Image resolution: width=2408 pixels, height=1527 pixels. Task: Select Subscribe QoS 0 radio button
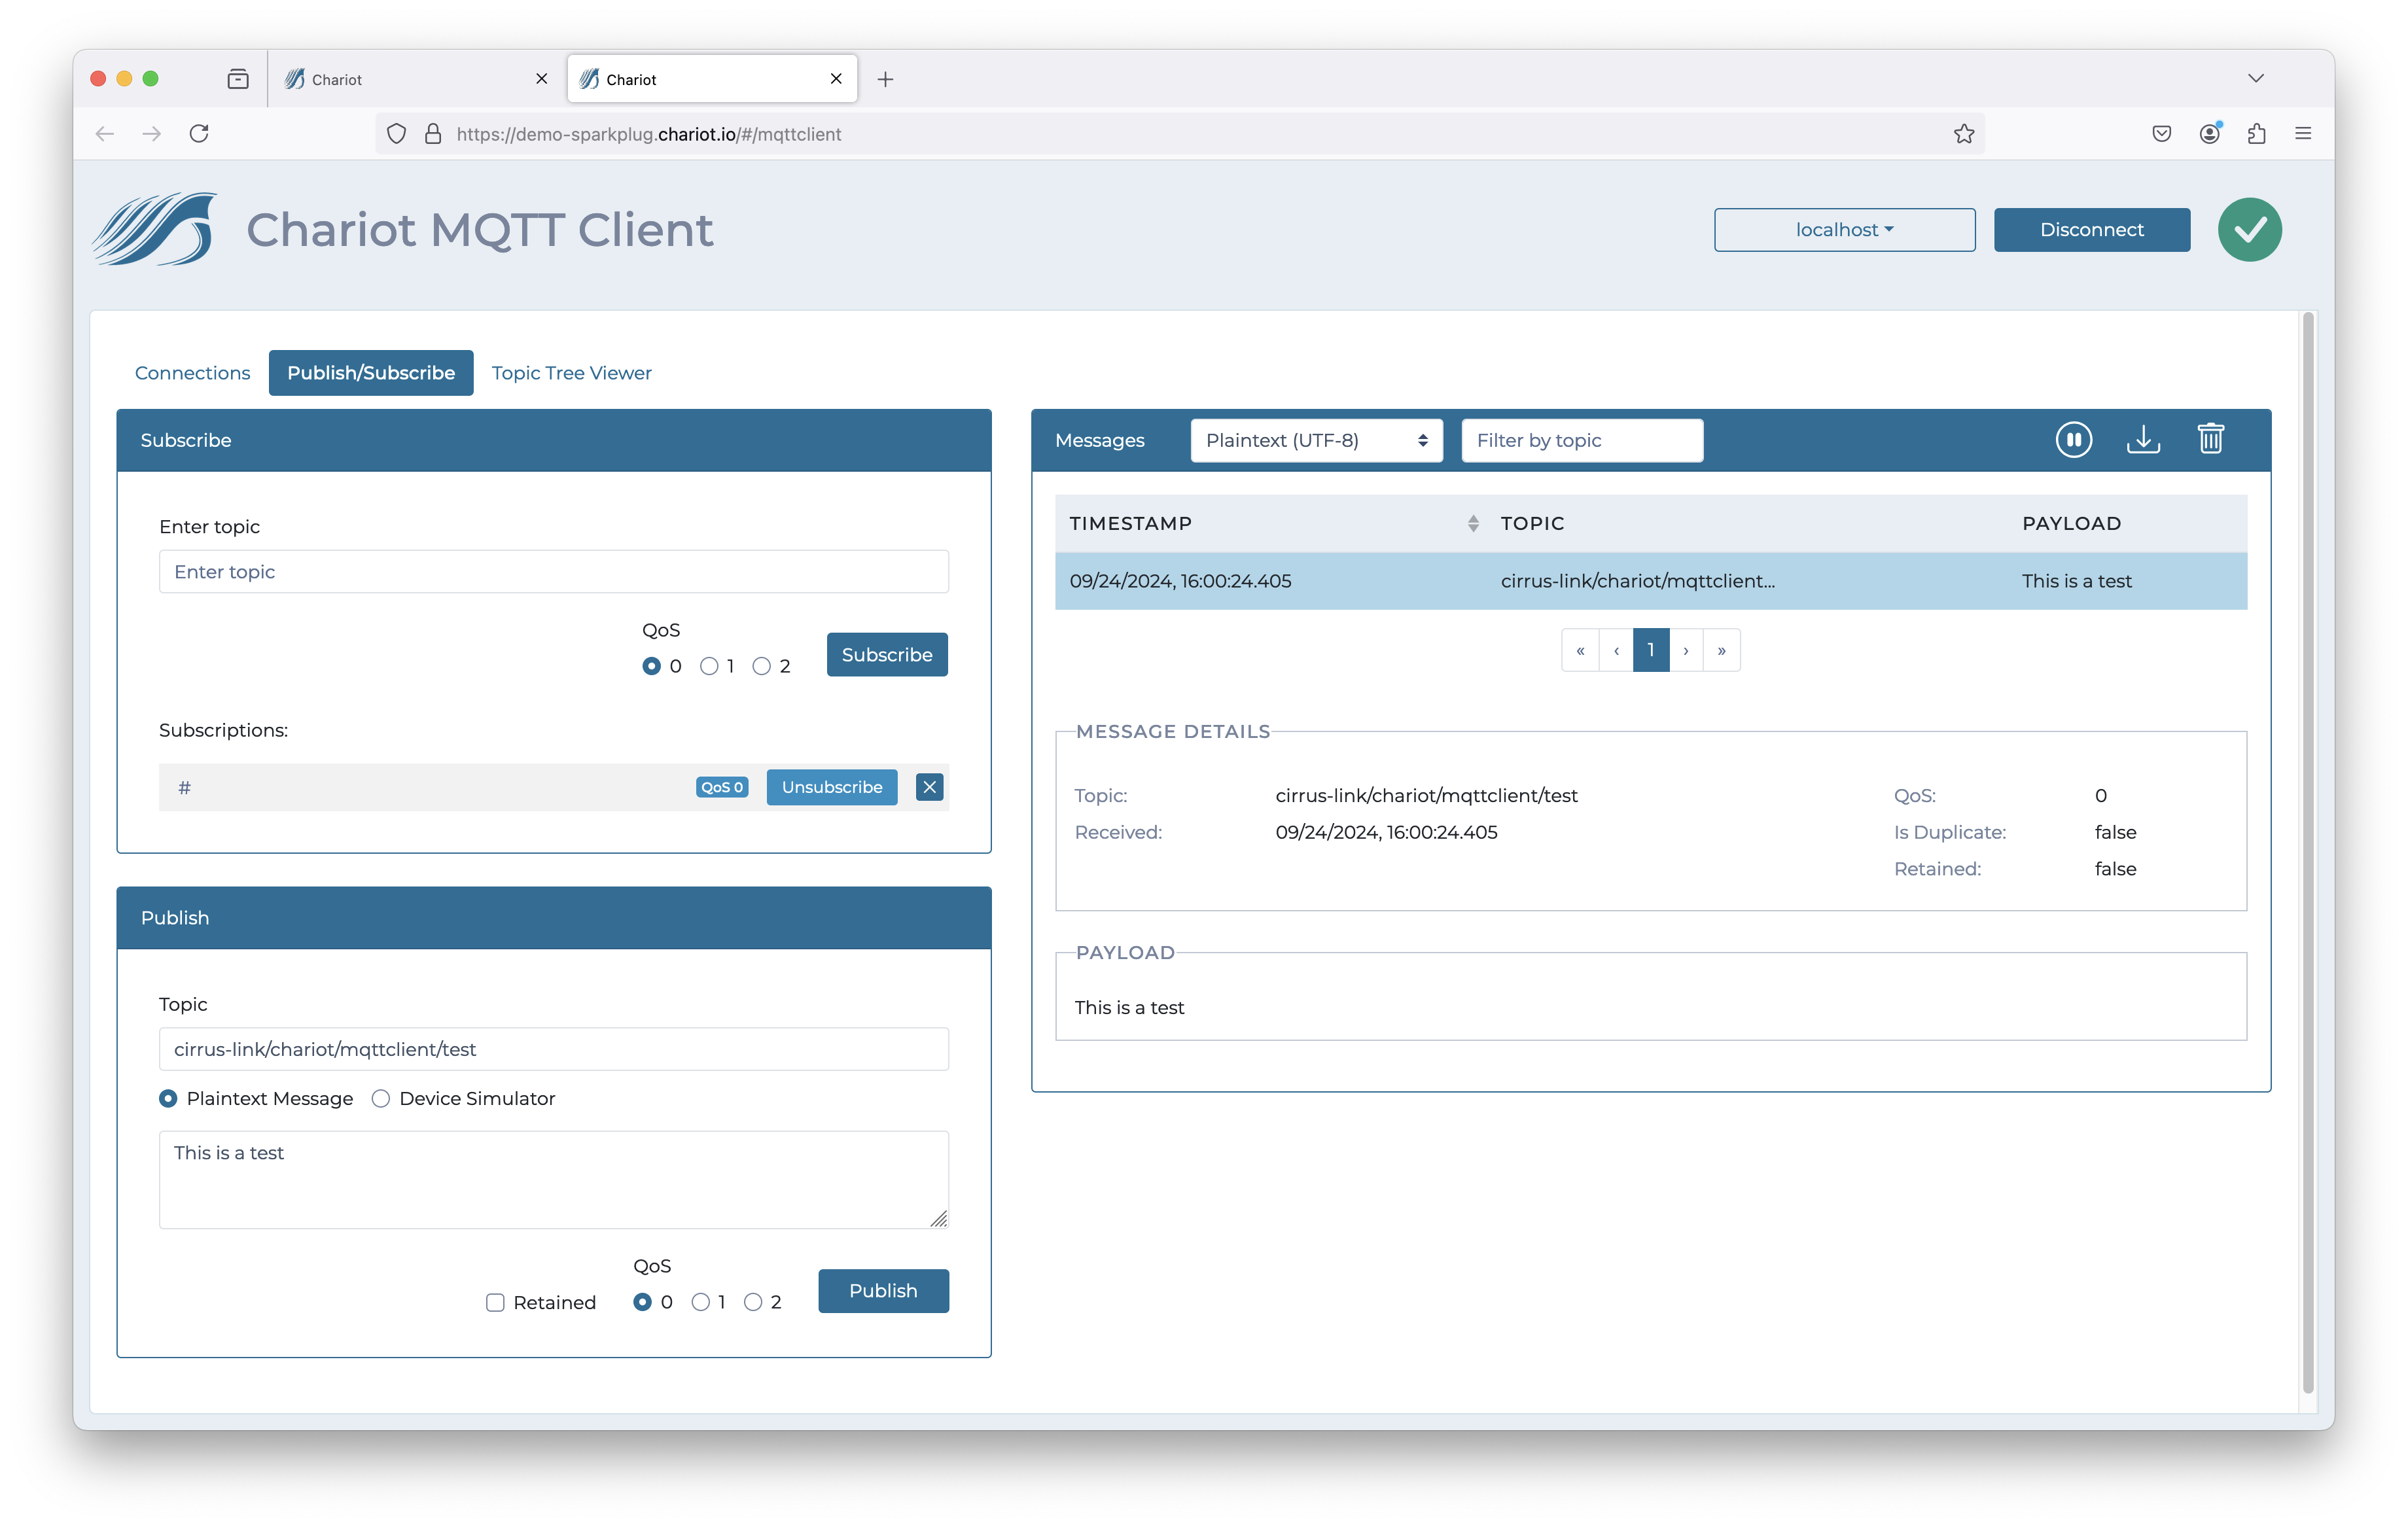click(651, 666)
